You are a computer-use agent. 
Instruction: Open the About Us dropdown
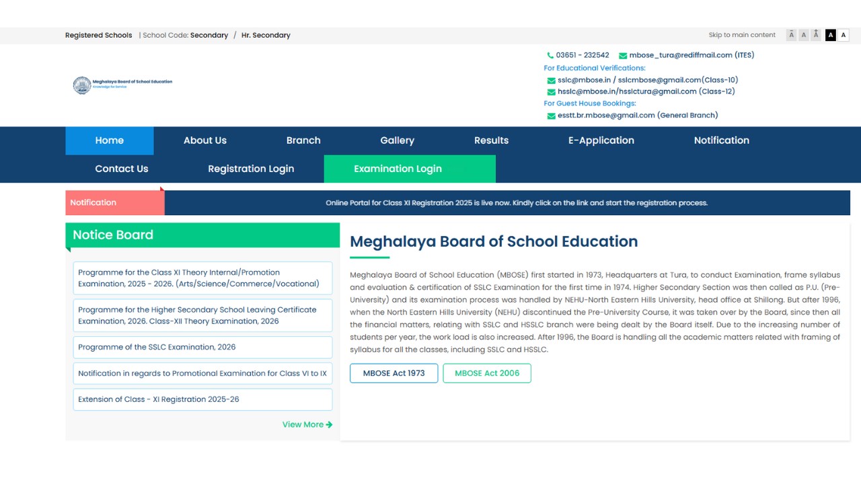click(205, 140)
